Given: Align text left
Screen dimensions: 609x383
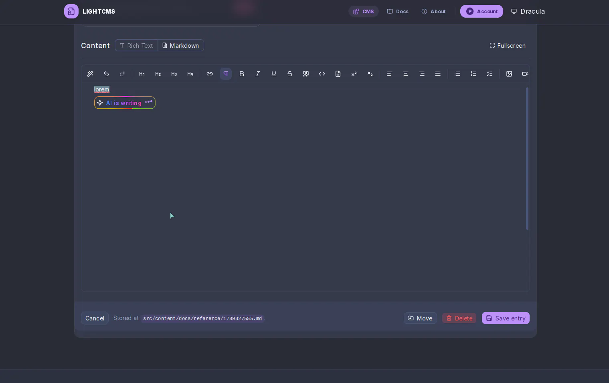Looking at the screenshot, I should pyautogui.click(x=389, y=74).
